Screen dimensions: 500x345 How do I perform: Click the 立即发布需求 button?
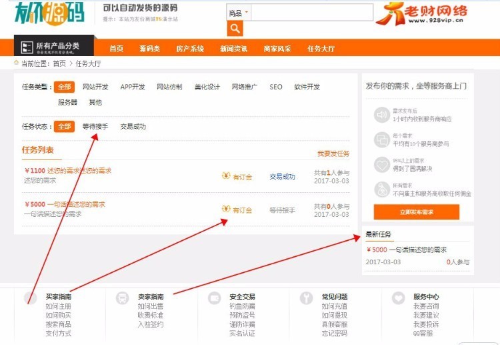tap(417, 212)
